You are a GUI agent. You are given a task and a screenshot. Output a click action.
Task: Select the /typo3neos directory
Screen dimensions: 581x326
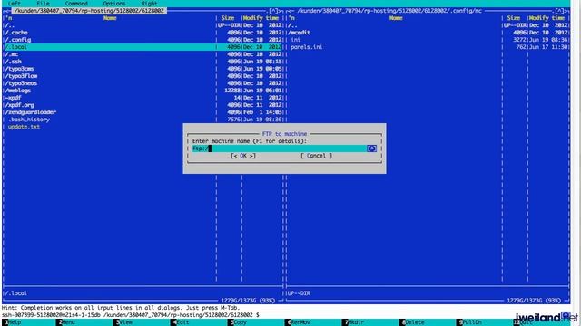coord(143,83)
